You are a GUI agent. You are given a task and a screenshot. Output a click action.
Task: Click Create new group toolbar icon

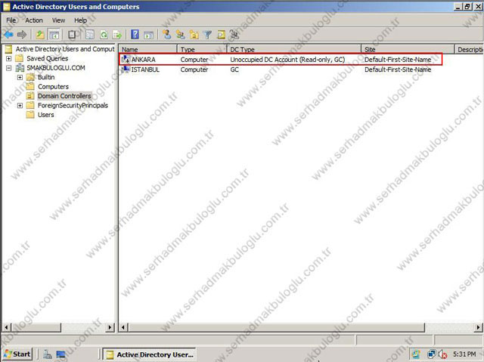click(x=181, y=35)
